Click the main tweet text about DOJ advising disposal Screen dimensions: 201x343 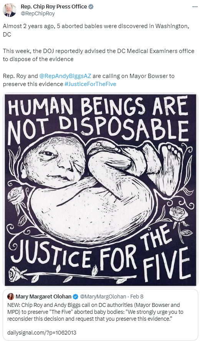pos(98,55)
